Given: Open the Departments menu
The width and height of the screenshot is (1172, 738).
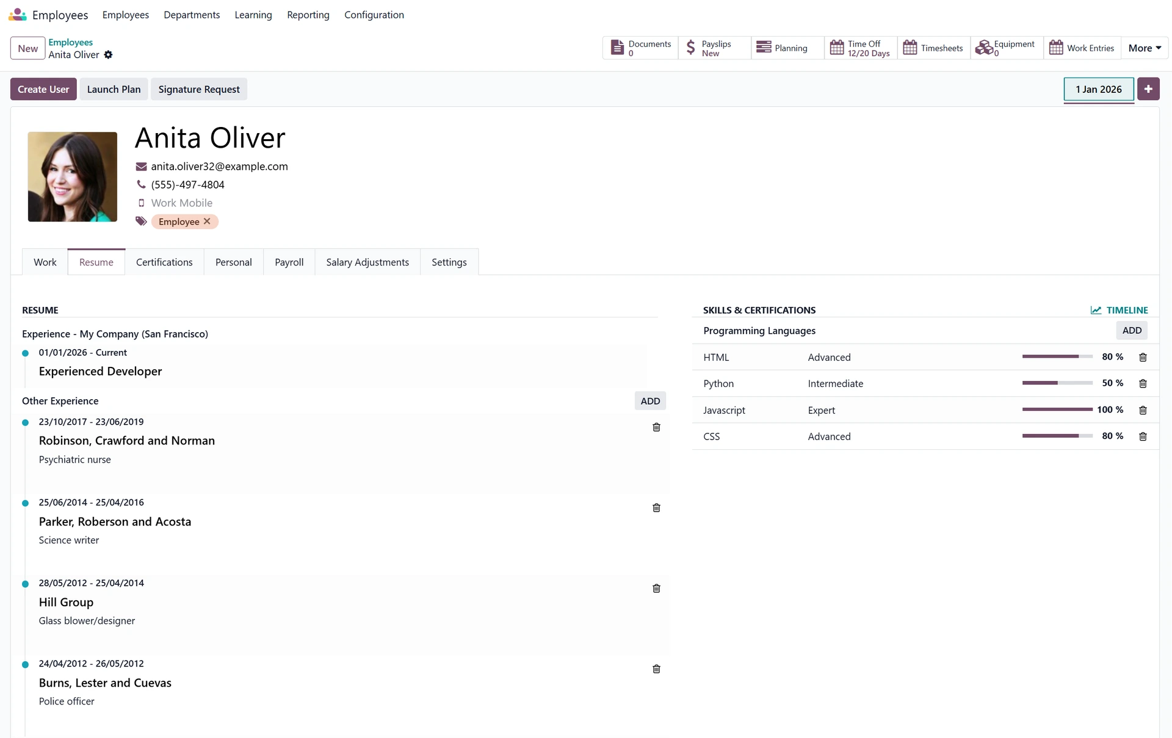Looking at the screenshot, I should (x=192, y=15).
